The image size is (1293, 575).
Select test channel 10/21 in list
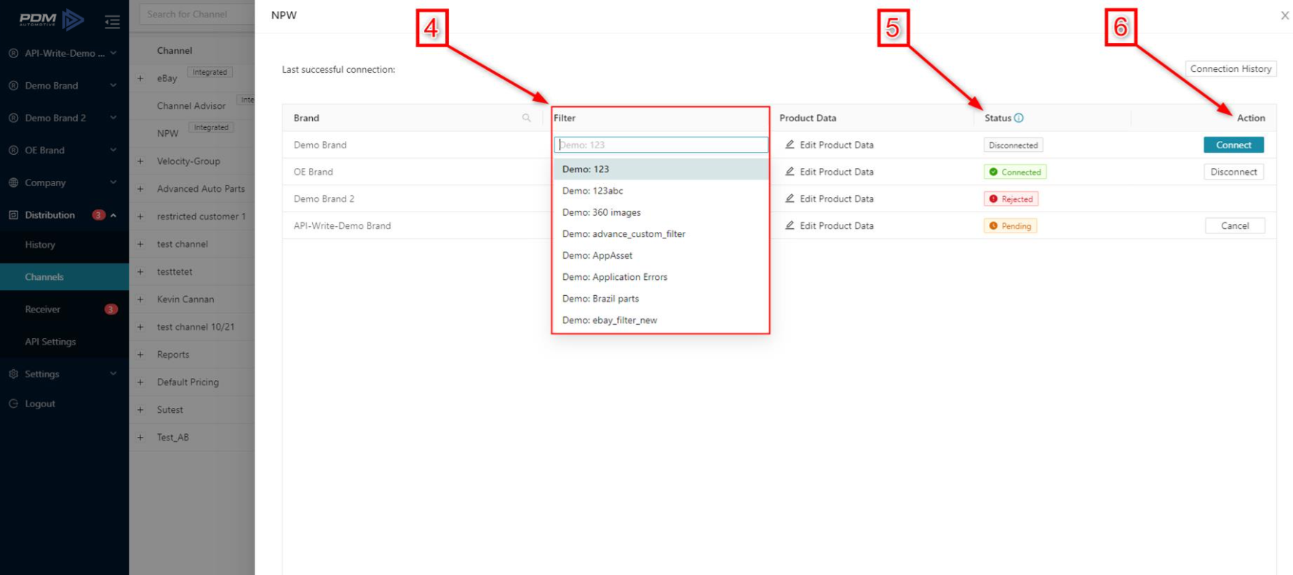[x=196, y=327]
